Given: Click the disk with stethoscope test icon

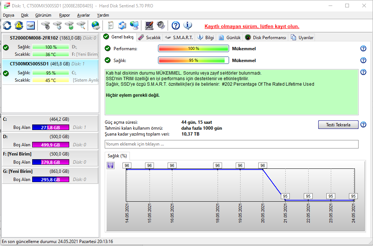Looking at the screenshot, I should [46, 25].
